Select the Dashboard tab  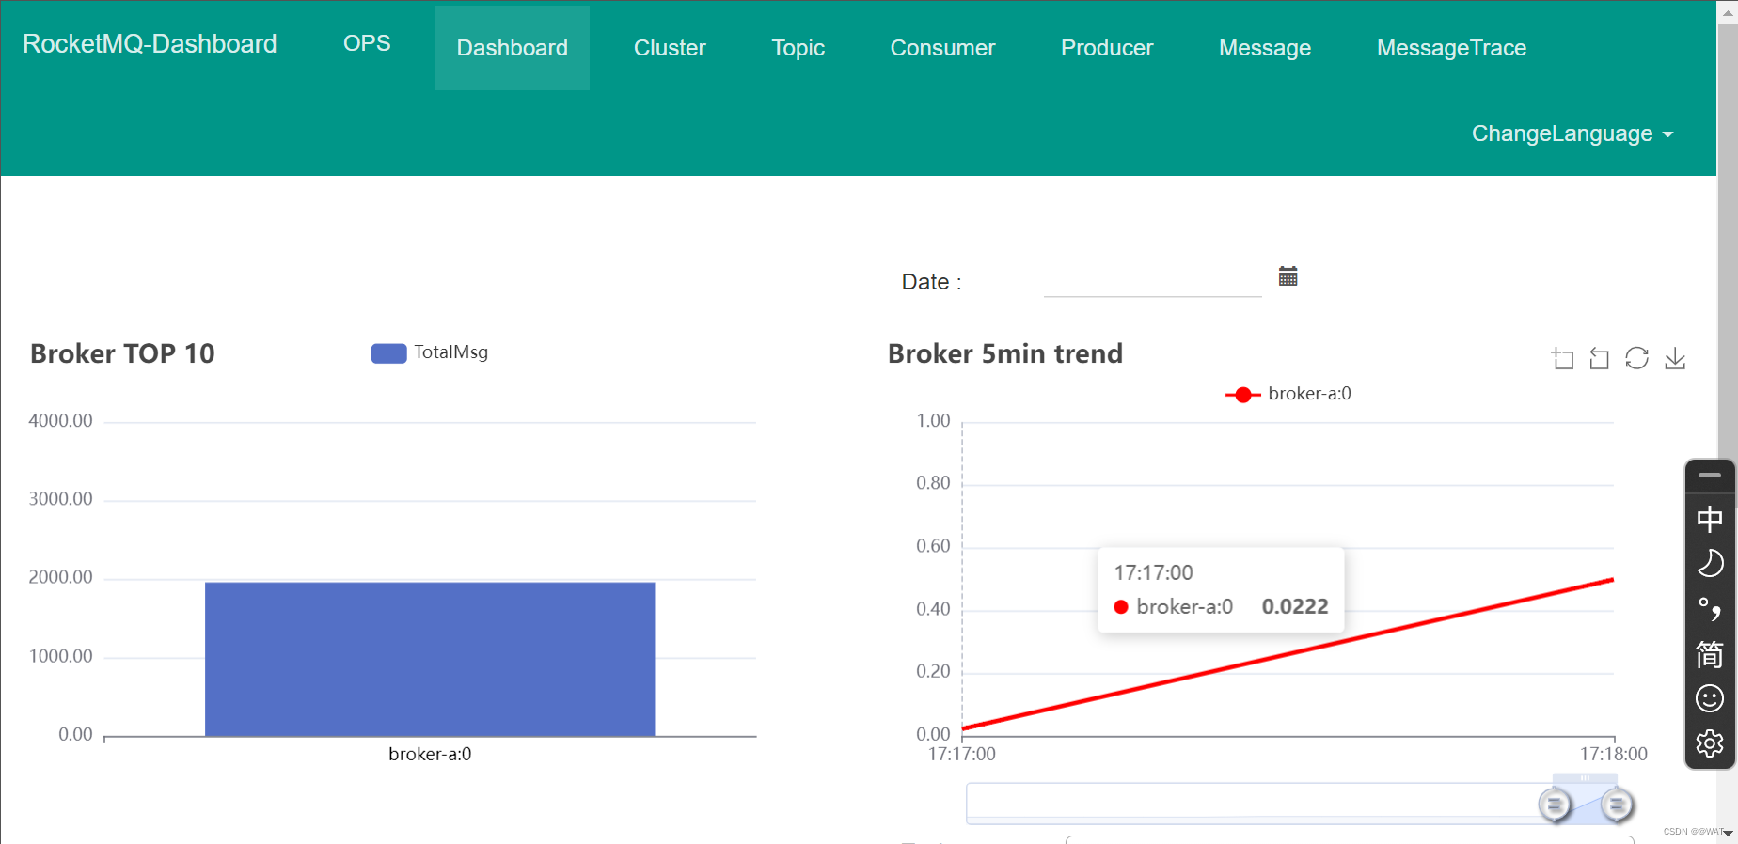pyautogui.click(x=513, y=48)
